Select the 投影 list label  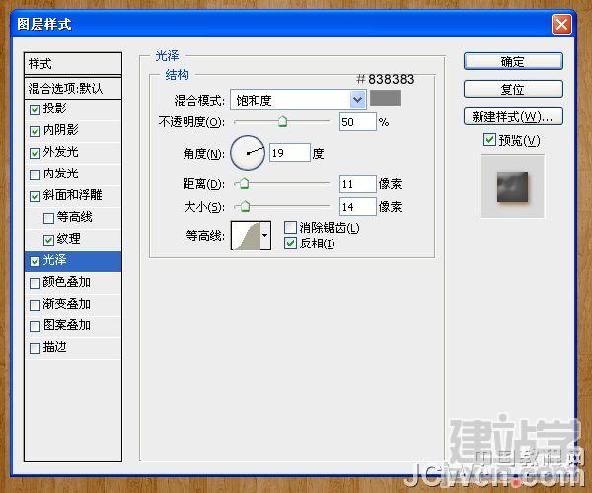54,108
